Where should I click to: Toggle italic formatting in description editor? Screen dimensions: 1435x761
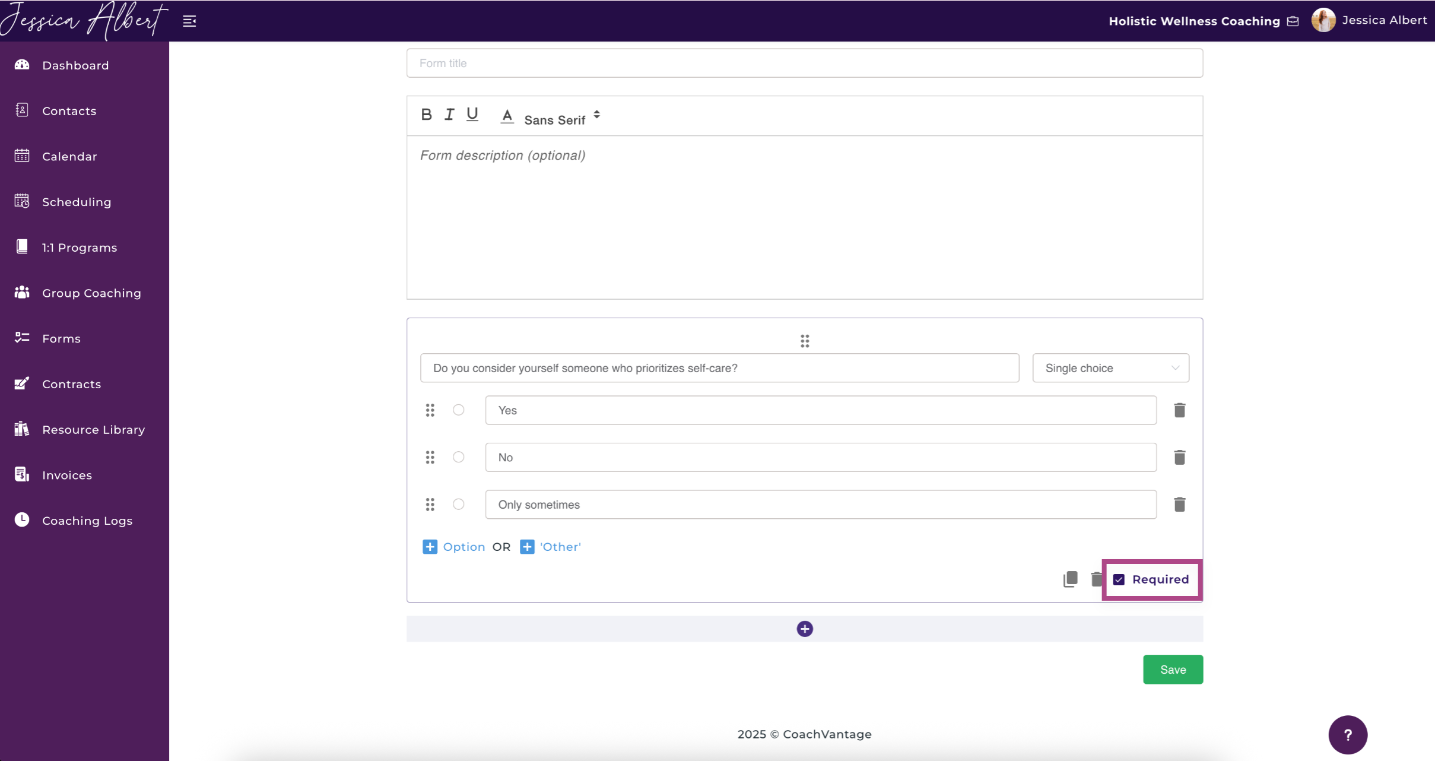click(449, 115)
